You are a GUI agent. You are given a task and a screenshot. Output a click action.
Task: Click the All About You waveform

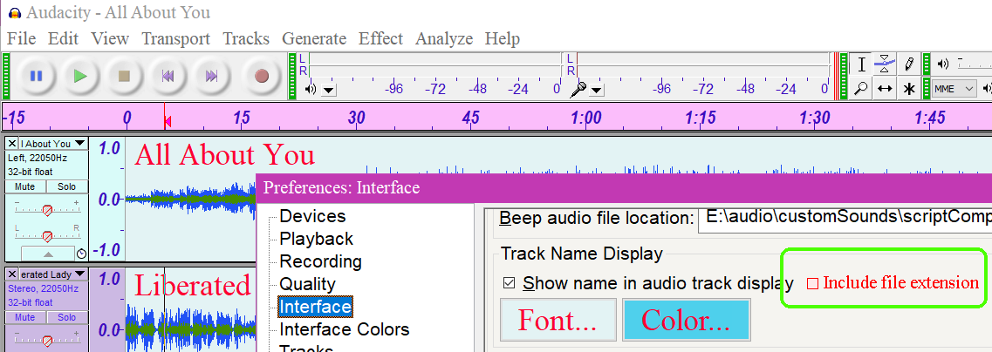coord(190,199)
